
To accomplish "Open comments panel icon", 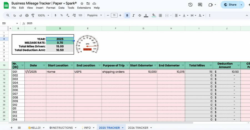I will (200, 5).
